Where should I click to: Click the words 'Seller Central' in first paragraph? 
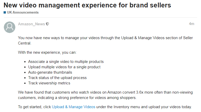(x=25, y=43)
